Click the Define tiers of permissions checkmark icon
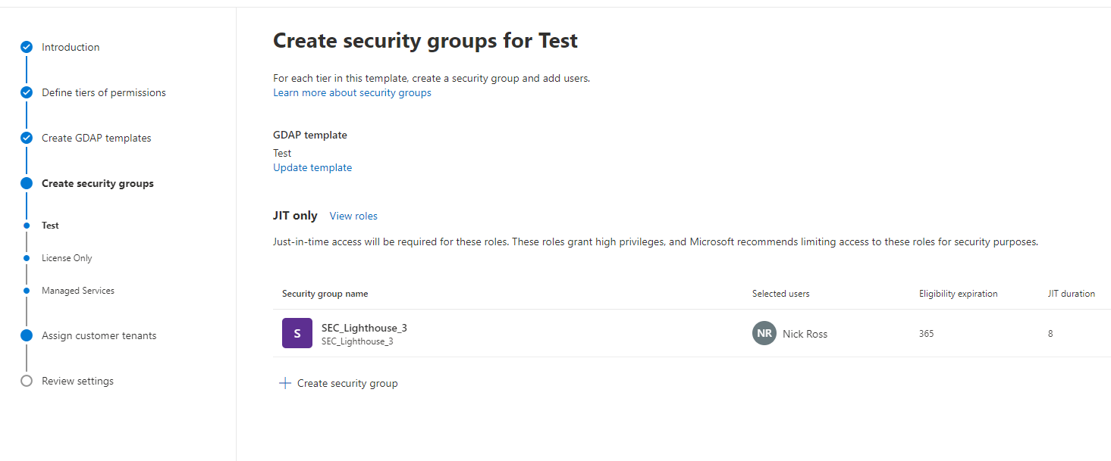The image size is (1111, 461). click(x=27, y=92)
